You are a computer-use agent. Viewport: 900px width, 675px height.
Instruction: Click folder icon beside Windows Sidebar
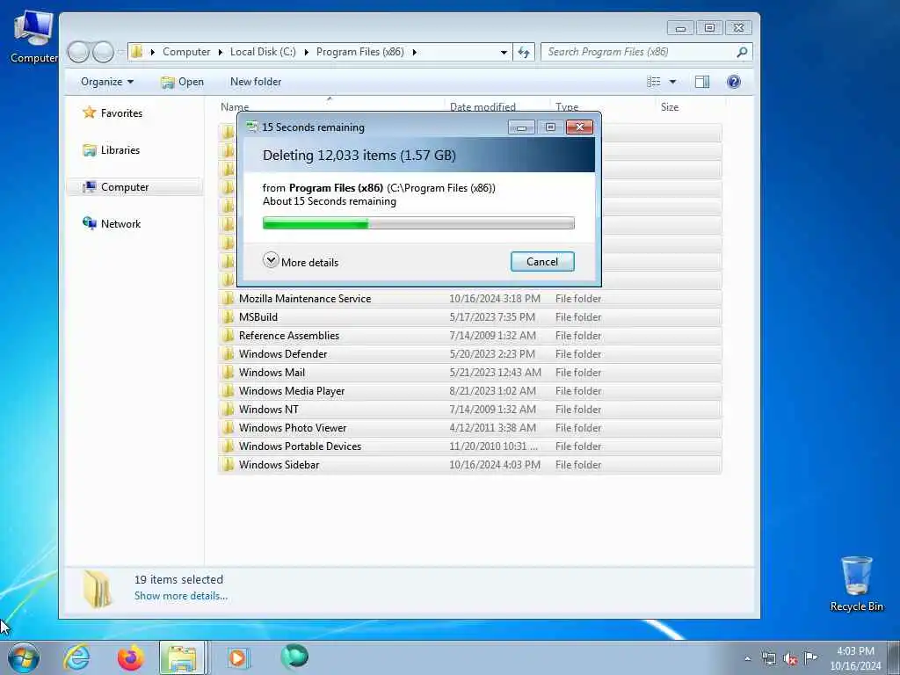click(228, 464)
